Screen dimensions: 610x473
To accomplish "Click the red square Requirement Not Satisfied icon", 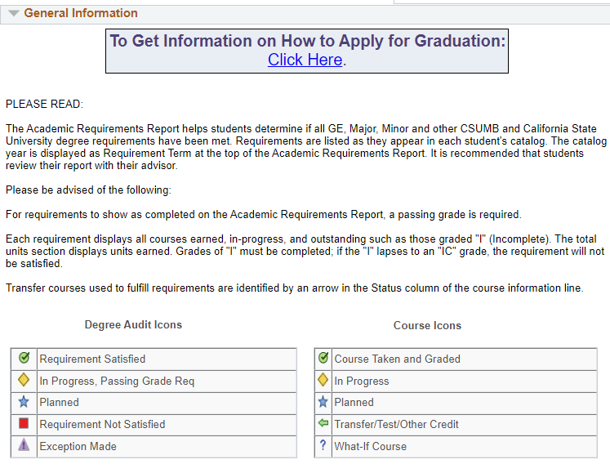I will coord(24,424).
